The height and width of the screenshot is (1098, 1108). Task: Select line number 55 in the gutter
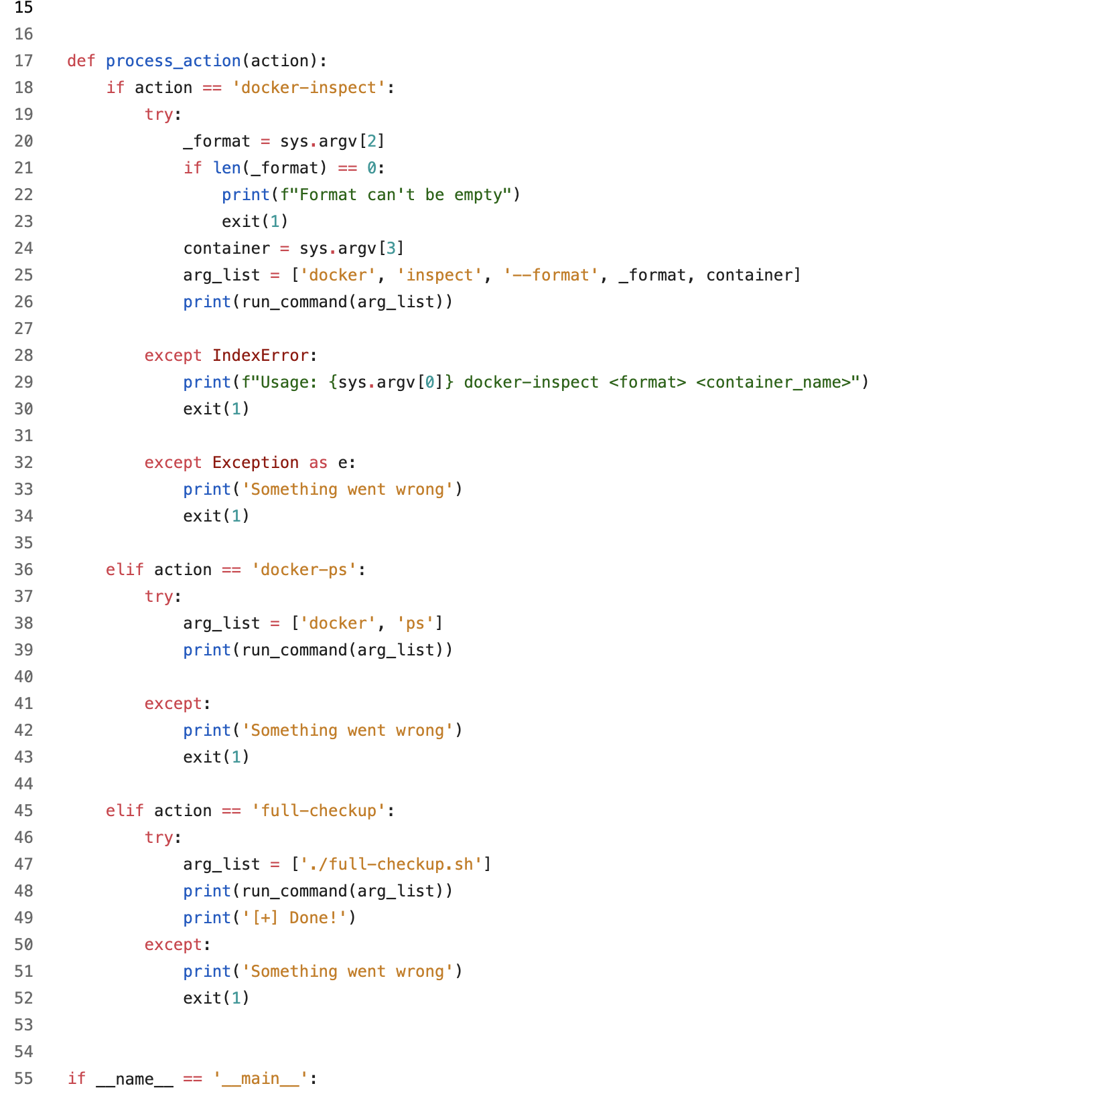pos(23,1079)
